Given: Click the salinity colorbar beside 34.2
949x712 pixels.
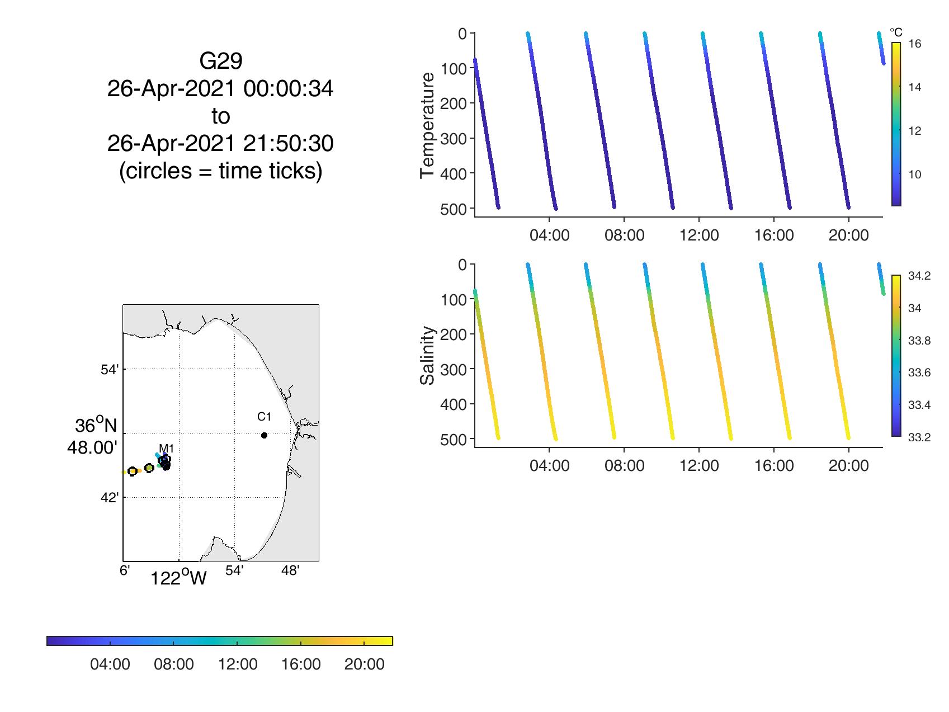Looking at the screenshot, I should pyautogui.click(x=896, y=355).
